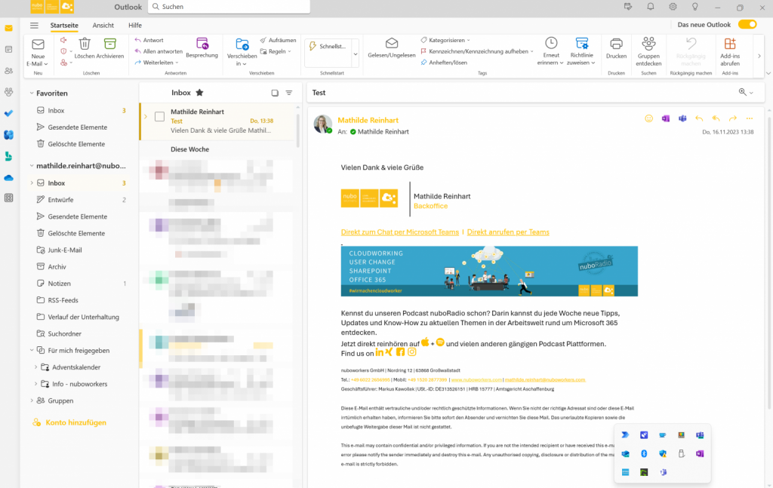The width and height of the screenshot is (773, 488).
Task: Open OneDrive cloud app in rail
Action: (8, 178)
